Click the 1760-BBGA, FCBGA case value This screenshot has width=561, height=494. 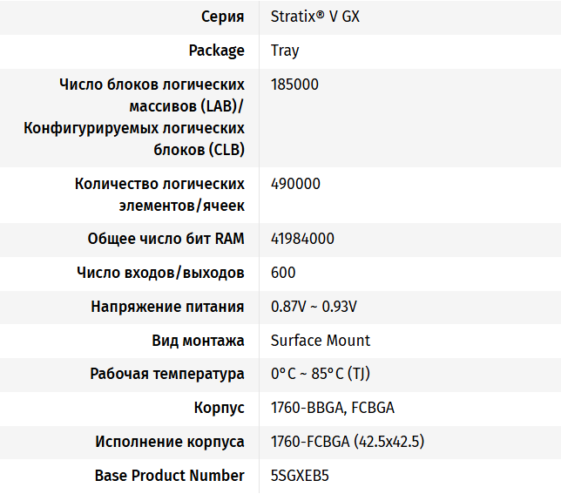point(333,408)
